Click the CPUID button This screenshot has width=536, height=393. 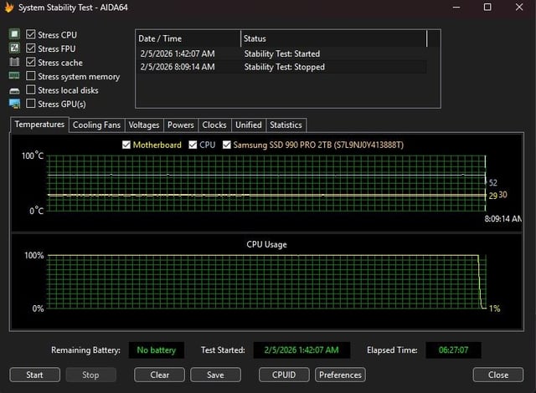tap(284, 375)
